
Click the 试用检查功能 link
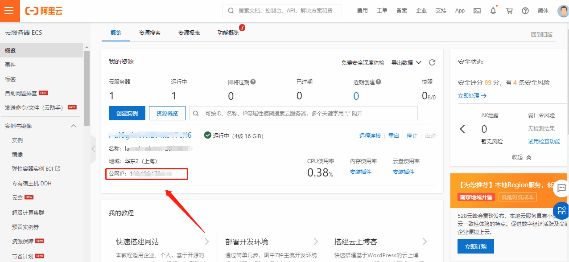544,141
